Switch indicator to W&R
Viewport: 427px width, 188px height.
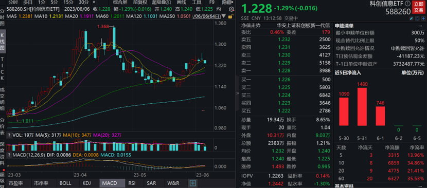pyautogui.click(x=173, y=183)
